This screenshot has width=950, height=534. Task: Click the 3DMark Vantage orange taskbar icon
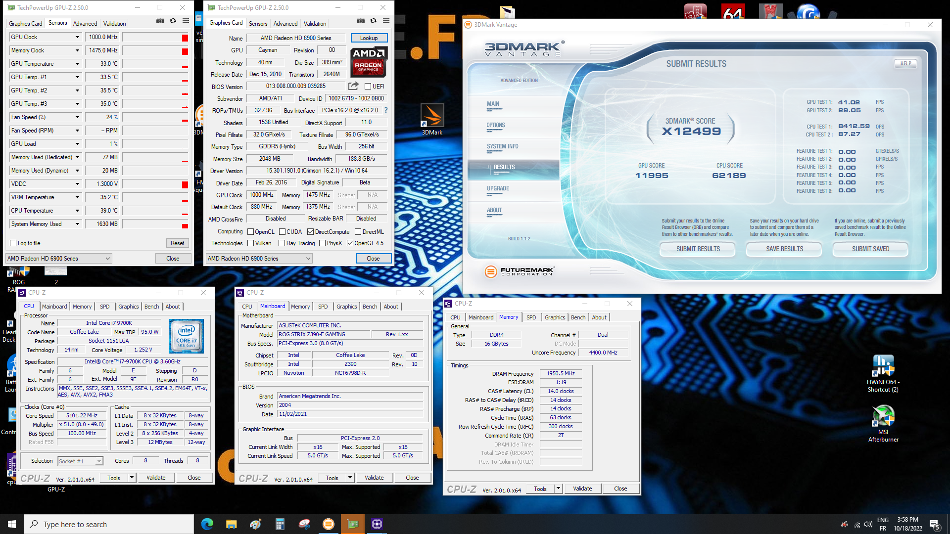(x=328, y=524)
